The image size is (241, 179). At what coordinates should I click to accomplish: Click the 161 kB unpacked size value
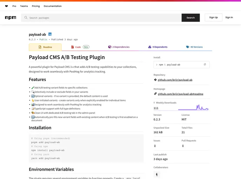point(158,132)
